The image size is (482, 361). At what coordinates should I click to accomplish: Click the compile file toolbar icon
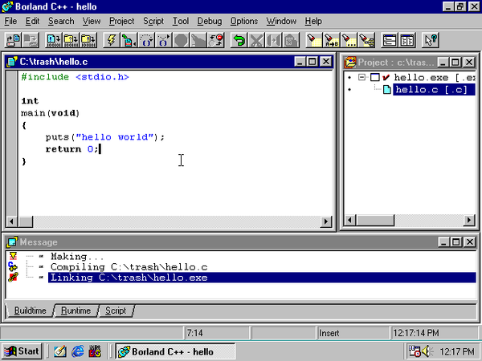(x=54, y=40)
